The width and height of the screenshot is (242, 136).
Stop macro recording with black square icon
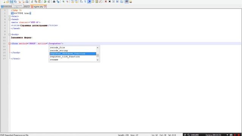tap(110, 2)
